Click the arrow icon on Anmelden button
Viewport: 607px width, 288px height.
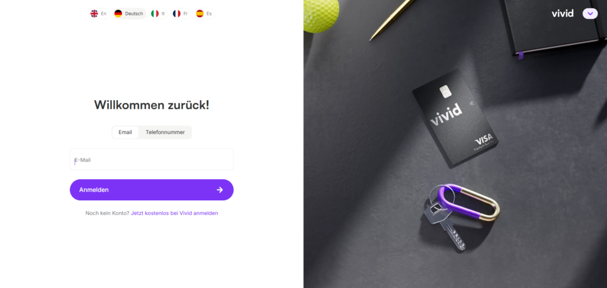(x=220, y=190)
